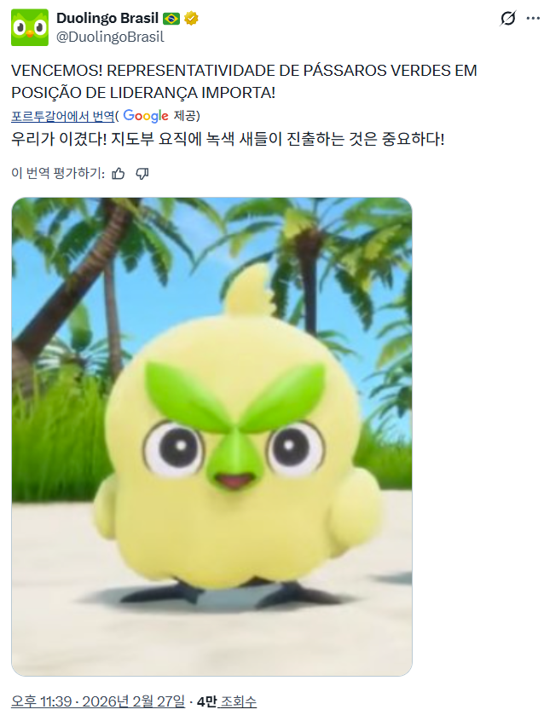Click the VENCEMOS Portuguese post text
The image size is (544, 721).
tap(244, 81)
